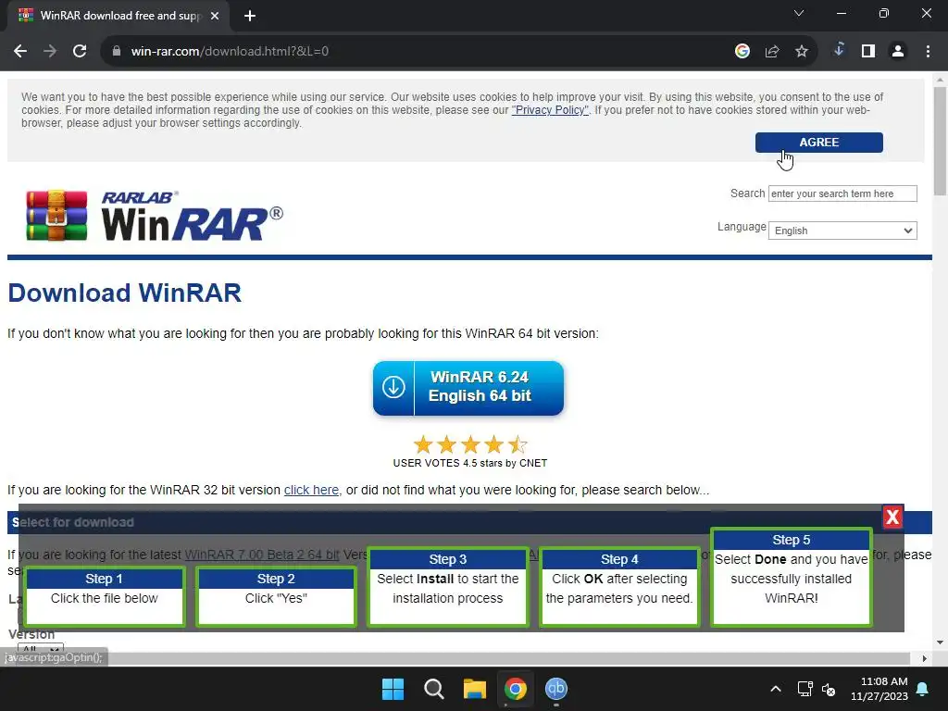
Task: Open the tab search chevron
Action: [799, 13]
